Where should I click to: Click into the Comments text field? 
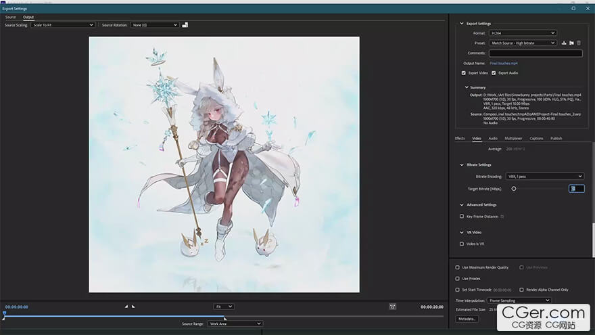(x=535, y=53)
